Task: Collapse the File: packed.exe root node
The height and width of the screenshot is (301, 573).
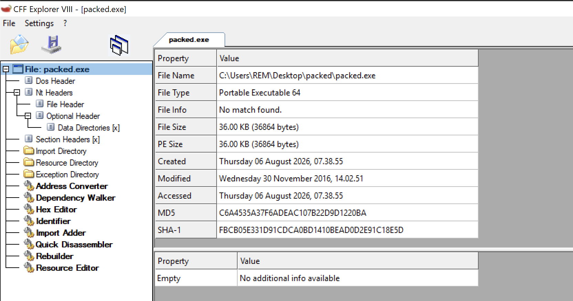Action: click(6, 69)
